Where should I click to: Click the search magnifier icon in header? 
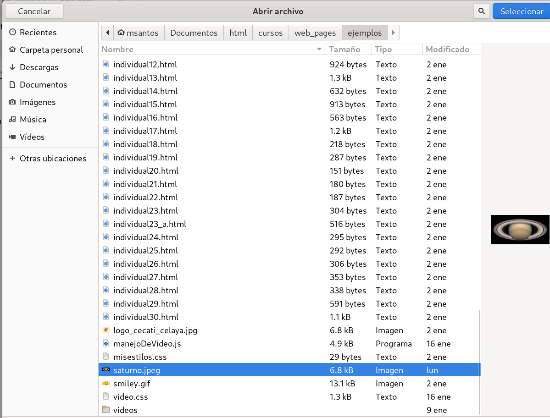tap(481, 11)
